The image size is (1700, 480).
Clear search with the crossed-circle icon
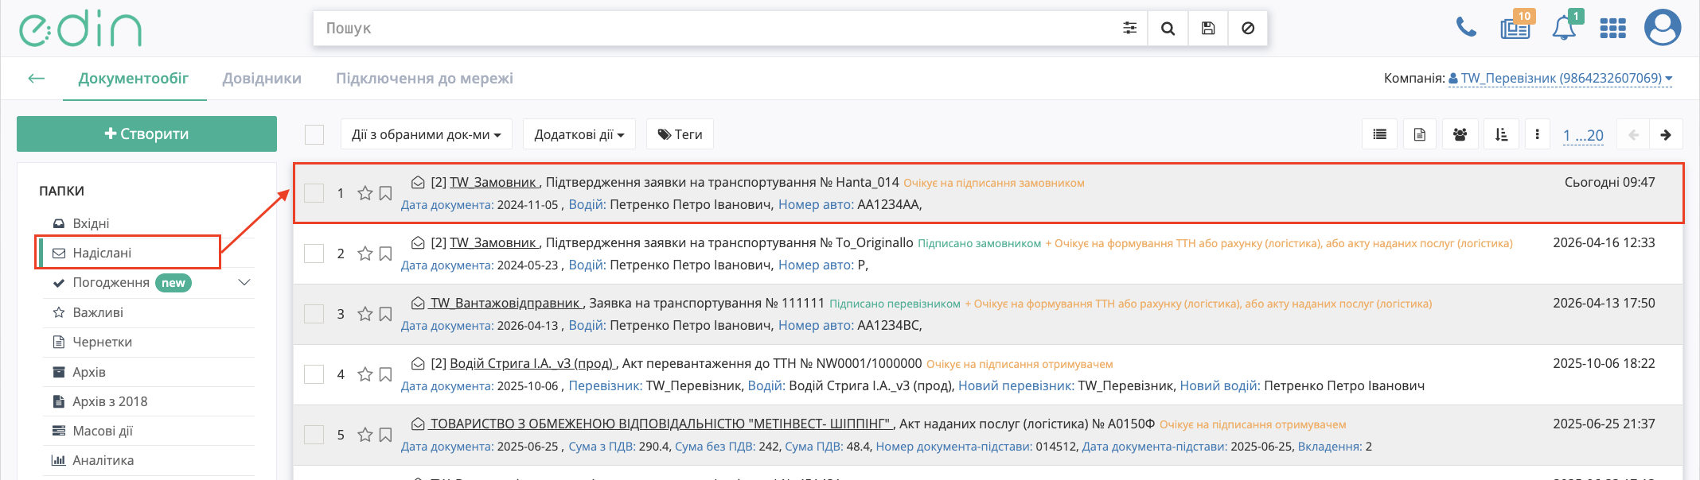pos(1248,28)
